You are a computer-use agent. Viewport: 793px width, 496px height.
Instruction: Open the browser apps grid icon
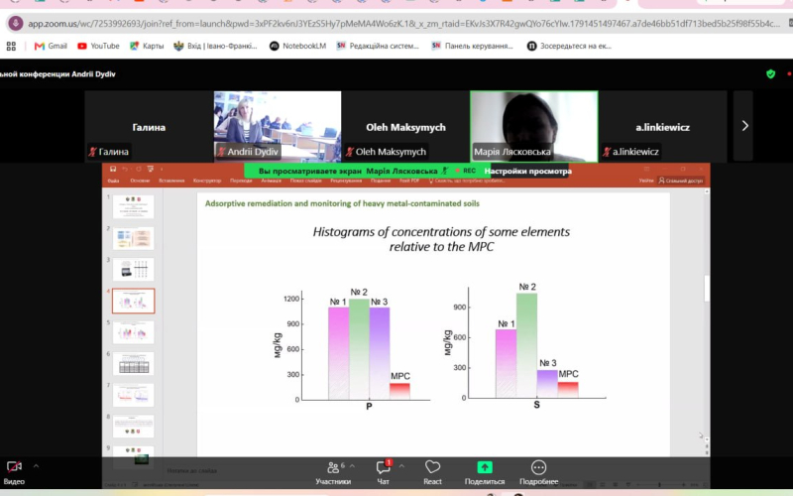point(11,46)
